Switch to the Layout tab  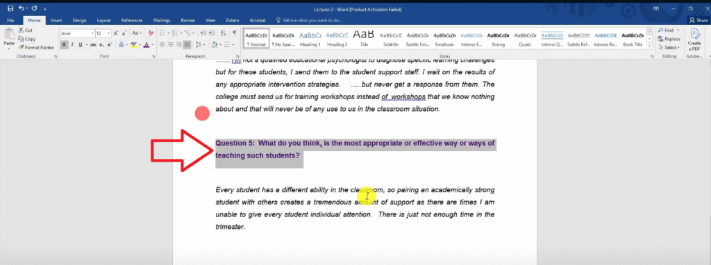(x=104, y=20)
